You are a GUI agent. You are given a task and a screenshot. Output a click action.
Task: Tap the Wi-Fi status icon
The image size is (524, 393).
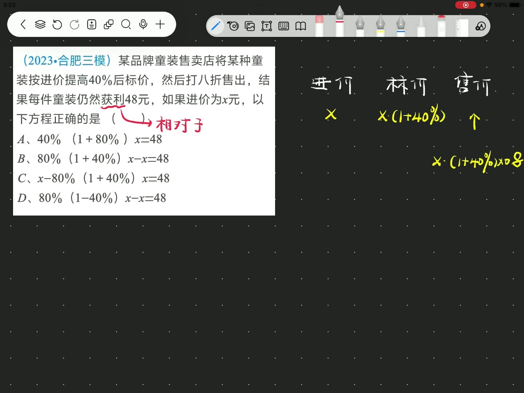(x=489, y=5)
